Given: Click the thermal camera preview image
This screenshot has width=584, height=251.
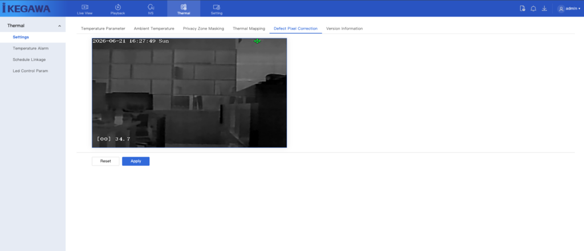Looking at the screenshot, I should [189, 93].
